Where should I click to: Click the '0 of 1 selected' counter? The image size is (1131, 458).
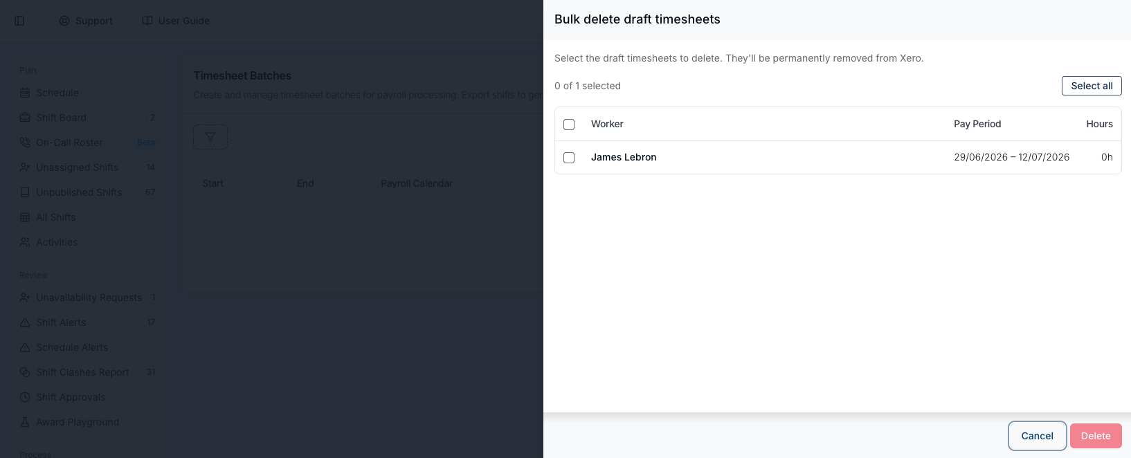click(588, 86)
